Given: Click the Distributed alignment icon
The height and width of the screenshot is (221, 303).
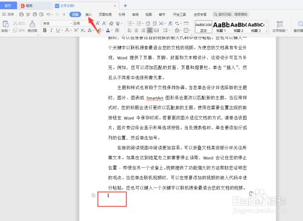Looking at the screenshot, I should [156, 30].
